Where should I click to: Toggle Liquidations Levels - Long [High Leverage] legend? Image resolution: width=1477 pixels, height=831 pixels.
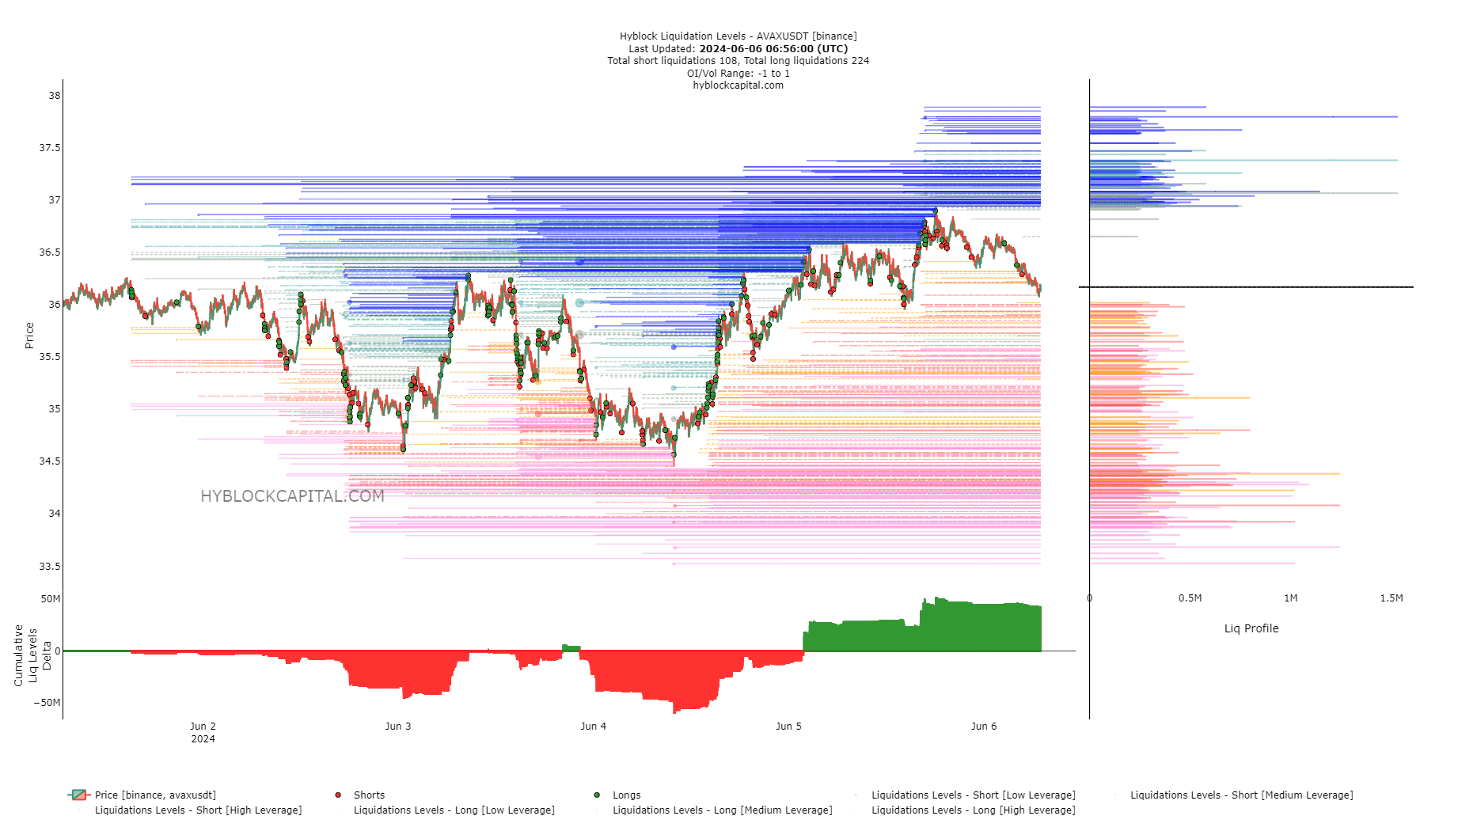tap(974, 810)
